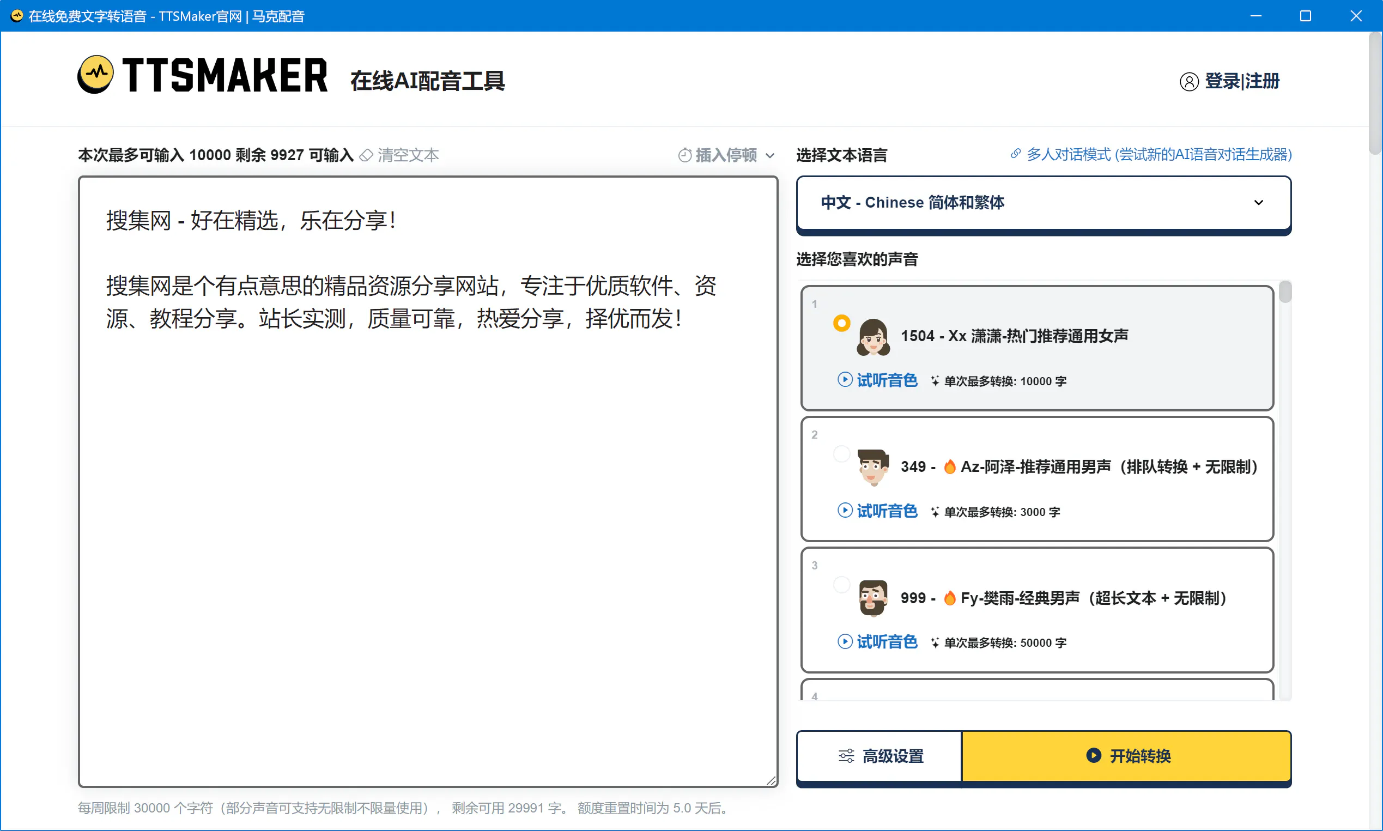The height and width of the screenshot is (831, 1383).
Task: Click the sparkle icon beside 单次最多转换: 50000 字
Action: point(935,643)
